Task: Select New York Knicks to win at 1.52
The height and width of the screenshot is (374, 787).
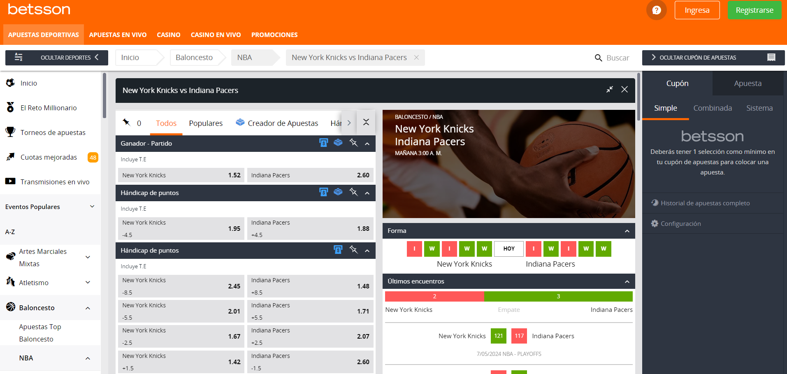Action: click(181, 175)
